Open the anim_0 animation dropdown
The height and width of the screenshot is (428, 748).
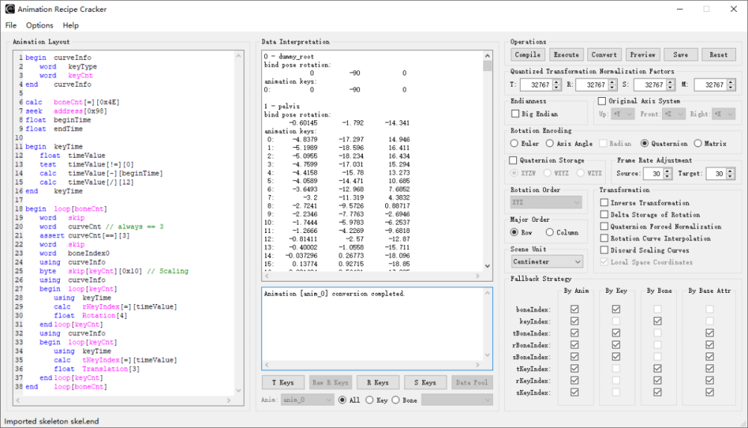307,400
